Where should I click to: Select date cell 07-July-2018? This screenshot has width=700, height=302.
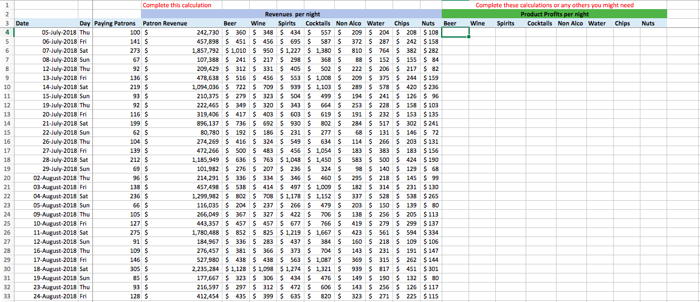click(x=46, y=50)
